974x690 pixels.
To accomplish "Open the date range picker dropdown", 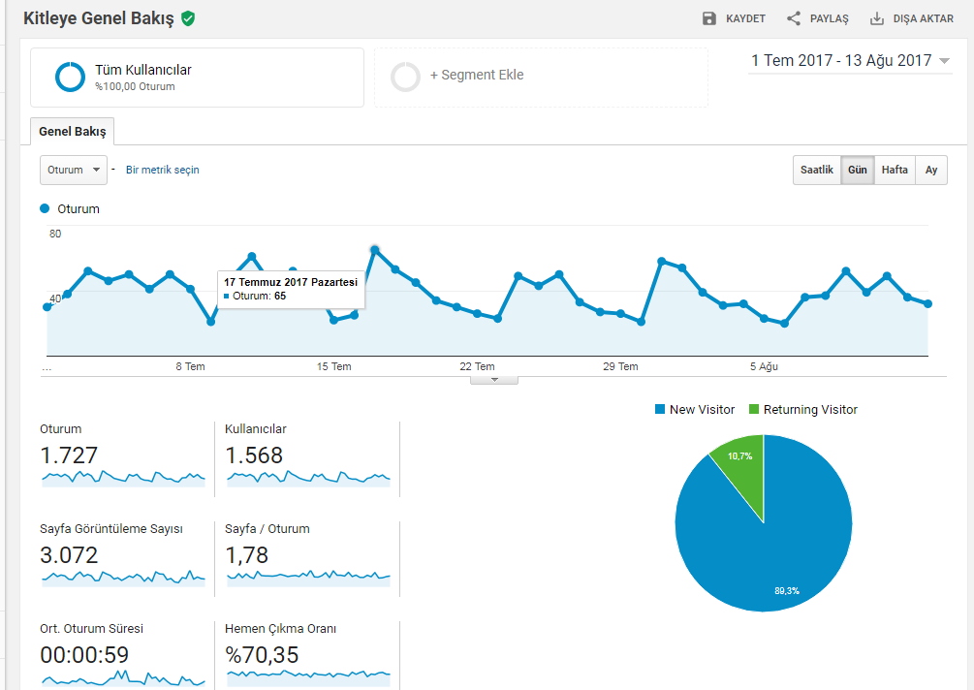I will (850, 60).
